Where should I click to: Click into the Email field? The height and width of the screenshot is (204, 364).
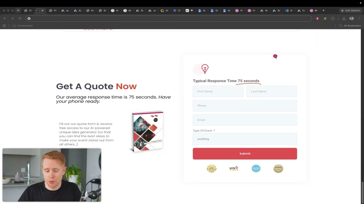[x=245, y=120]
